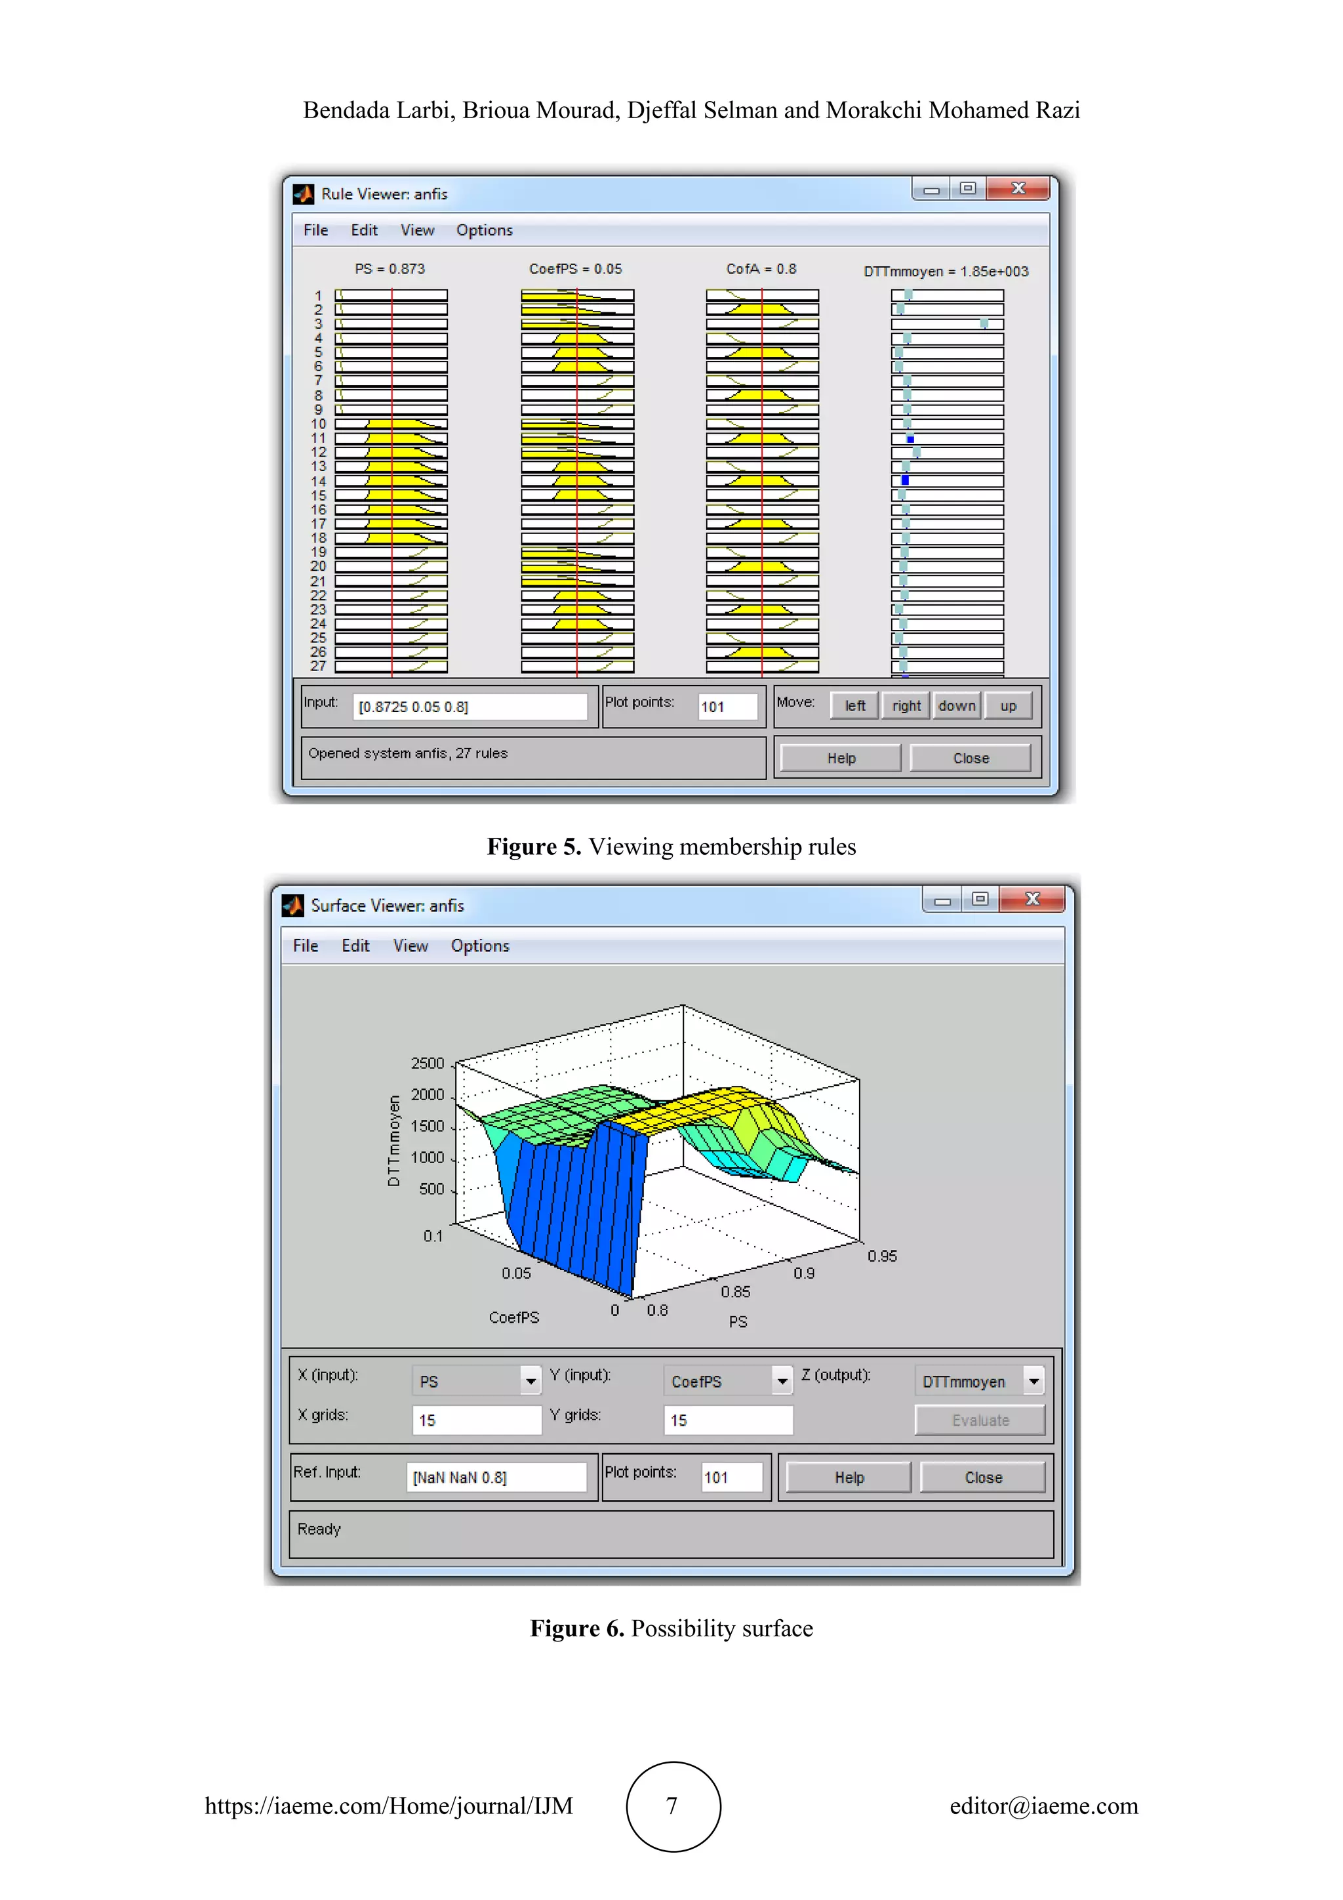Open the Options menu in Rule Viewer
The width and height of the screenshot is (1343, 1900).
point(484,230)
